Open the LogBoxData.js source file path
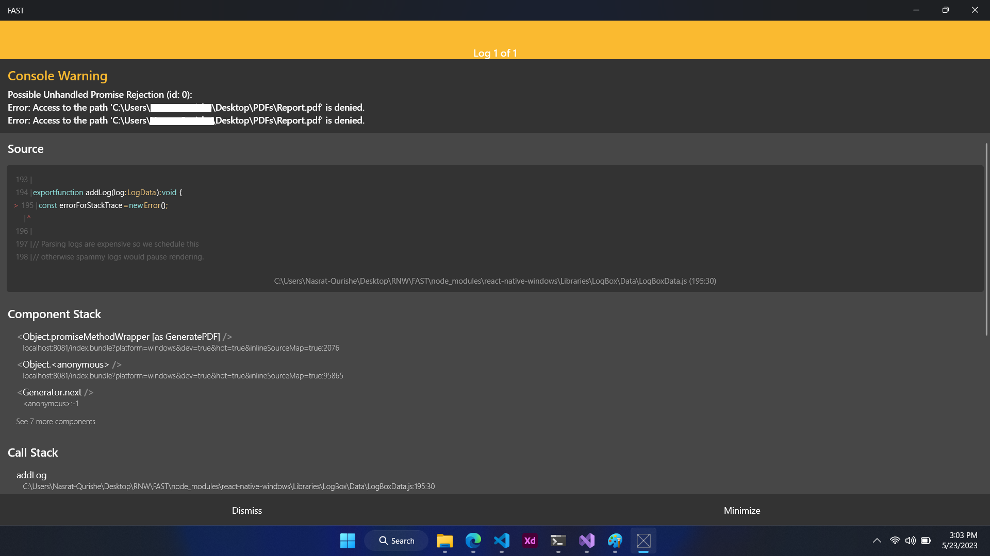 (x=494, y=281)
